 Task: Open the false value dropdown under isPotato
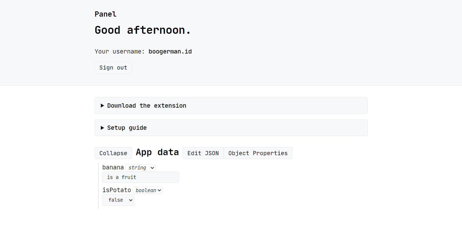click(x=118, y=200)
